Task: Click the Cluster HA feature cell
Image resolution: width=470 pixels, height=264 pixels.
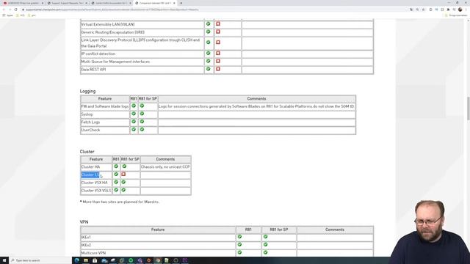Action: pos(96,167)
